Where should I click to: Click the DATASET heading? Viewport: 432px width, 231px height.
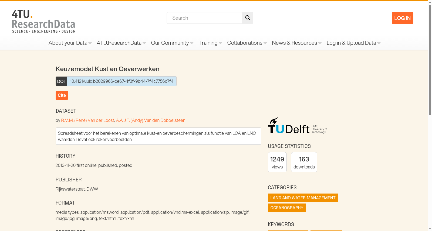click(x=66, y=111)
